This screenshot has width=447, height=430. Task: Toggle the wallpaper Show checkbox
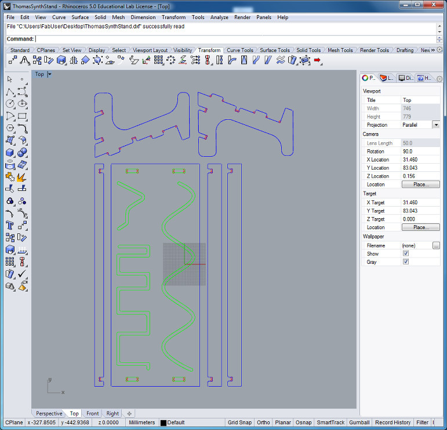[406, 253]
